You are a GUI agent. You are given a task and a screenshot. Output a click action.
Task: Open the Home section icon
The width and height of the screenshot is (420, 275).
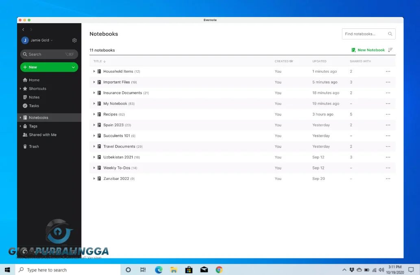(x=25, y=80)
